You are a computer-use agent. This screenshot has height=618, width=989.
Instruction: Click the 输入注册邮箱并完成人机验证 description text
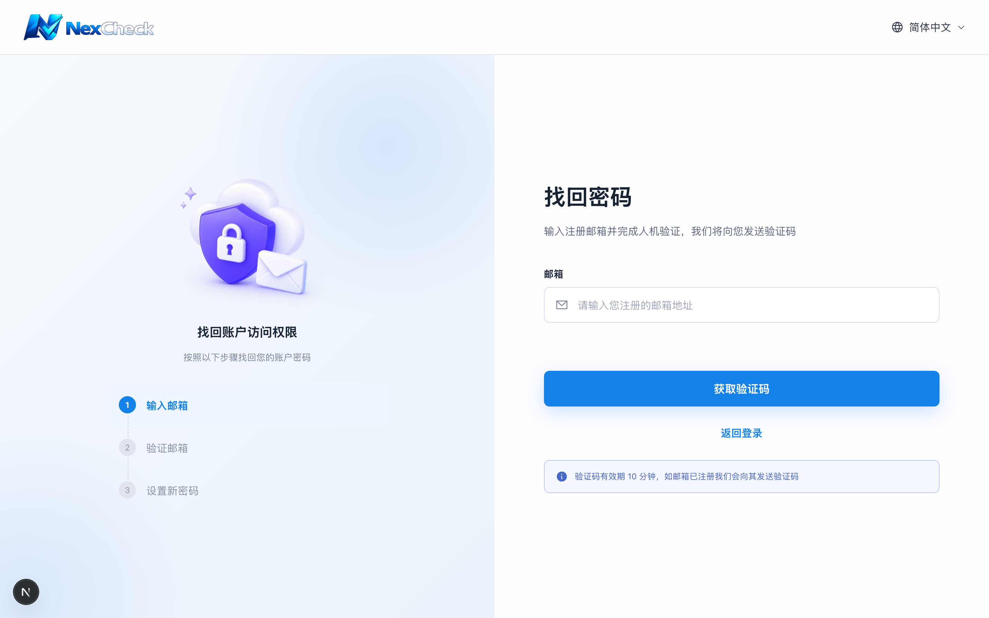tap(670, 231)
